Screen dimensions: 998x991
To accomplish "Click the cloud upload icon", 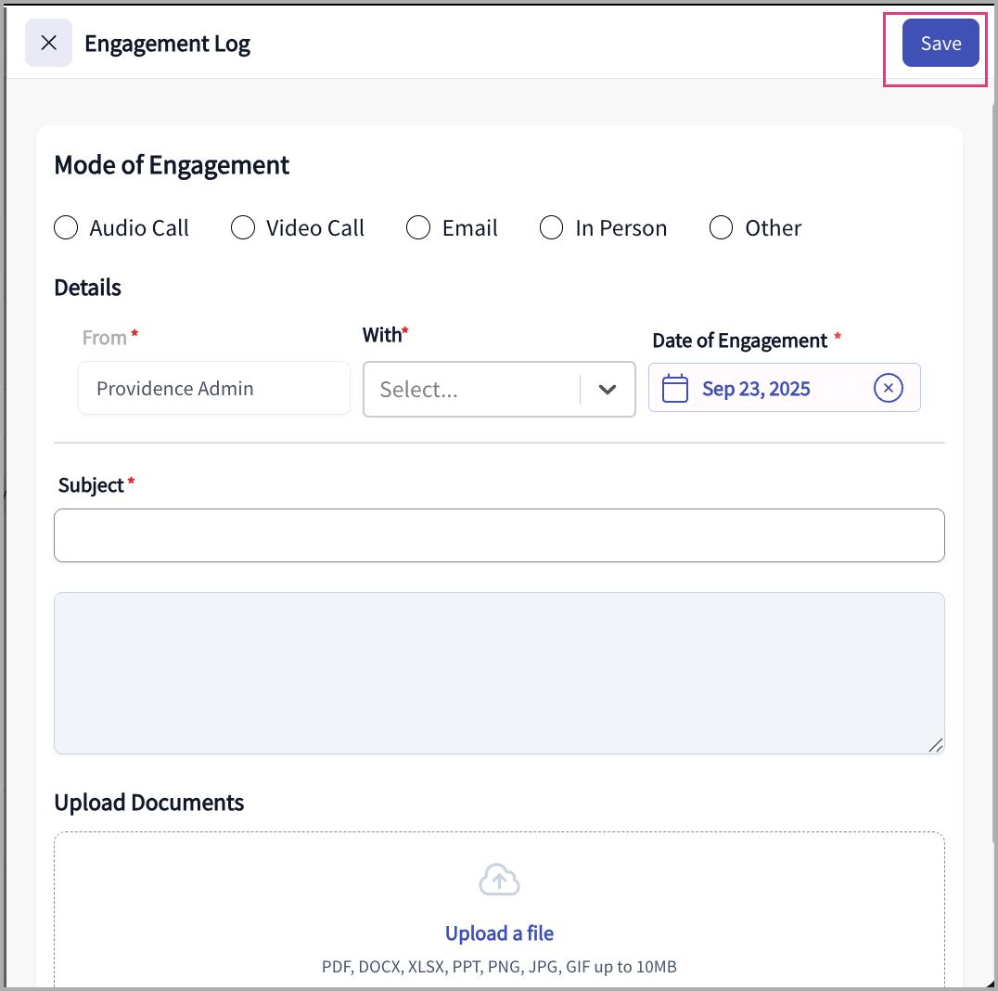I will pyautogui.click(x=499, y=880).
